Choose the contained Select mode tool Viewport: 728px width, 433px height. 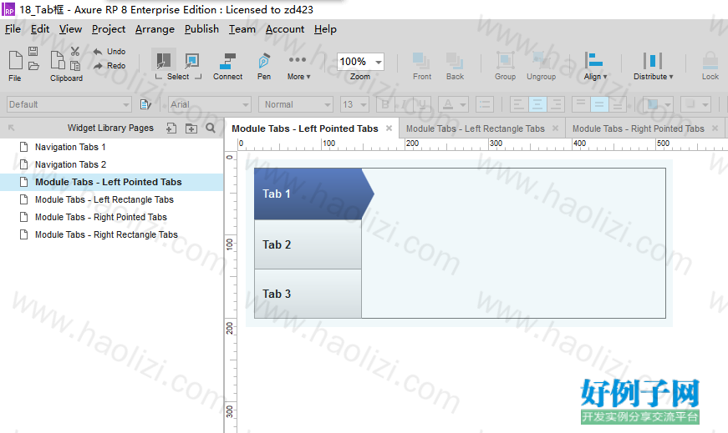pyautogui.click(x=191, y=60)
